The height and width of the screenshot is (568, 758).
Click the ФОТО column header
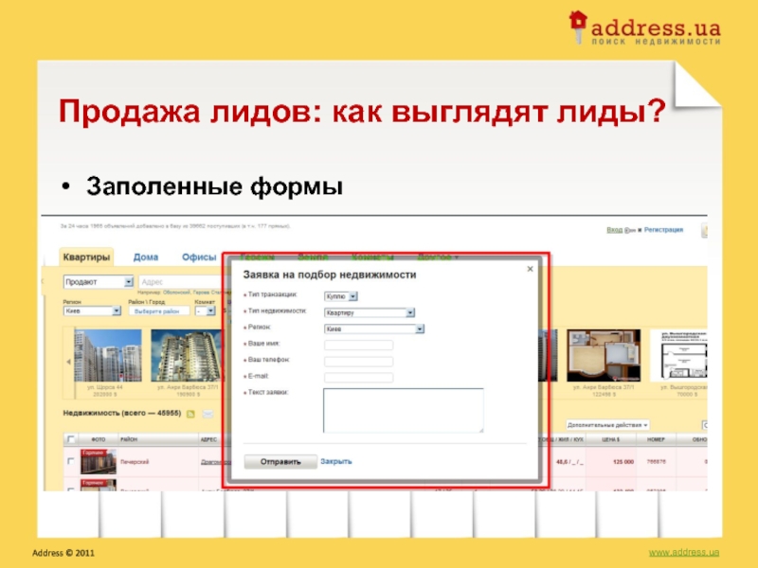point(99,439)
